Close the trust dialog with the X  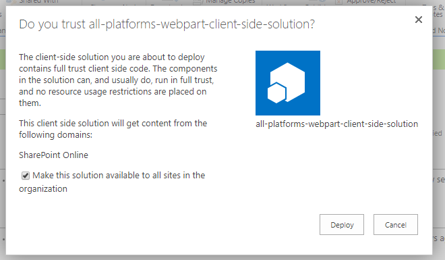tap(418, 20)
